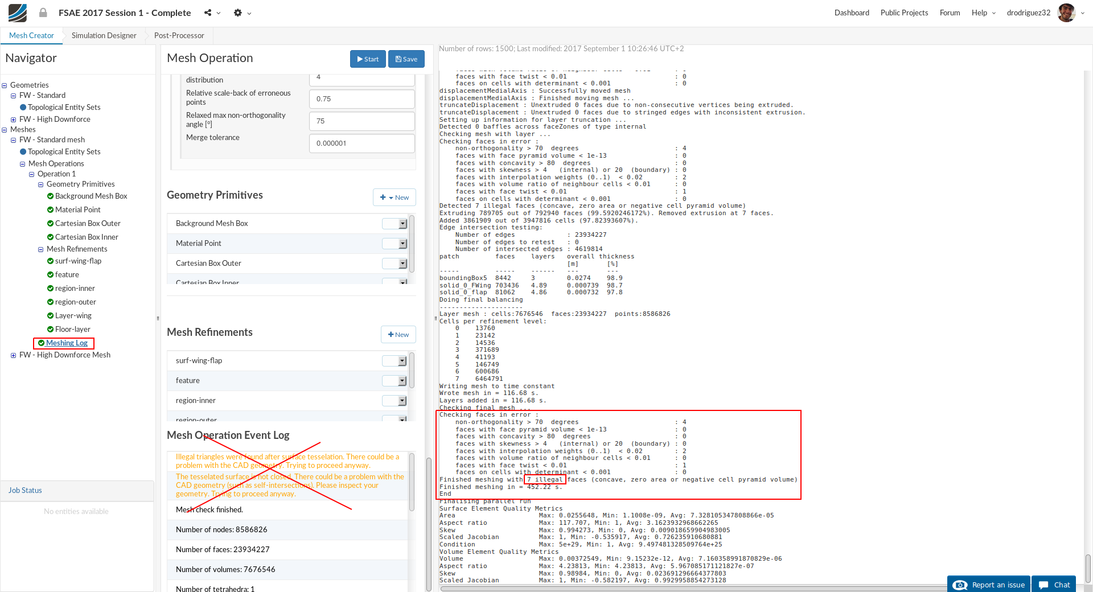This screenshot has height=592, width=1093.
Task: Select 'Number of volumes: 7676546' log entry
Action: (287, 570)
